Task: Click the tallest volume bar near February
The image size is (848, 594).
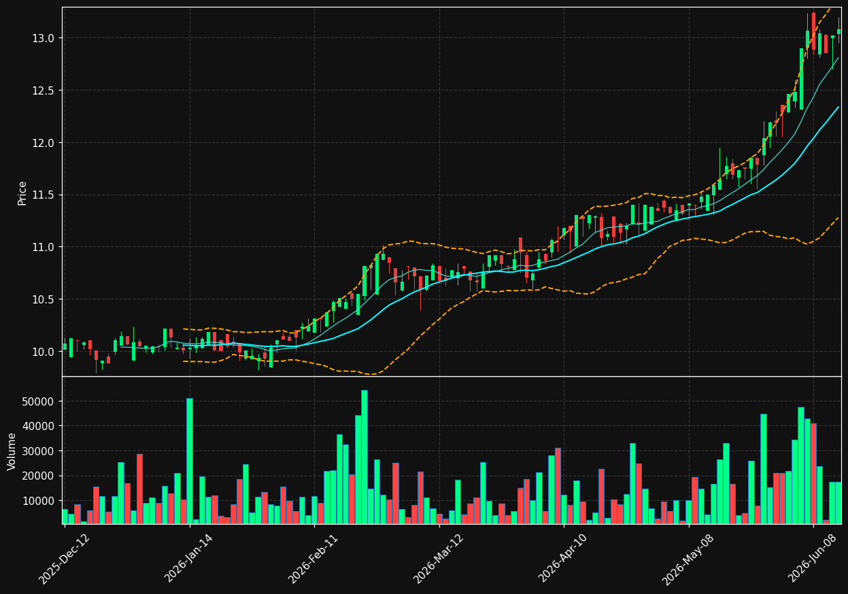Action: coord(364,457)
